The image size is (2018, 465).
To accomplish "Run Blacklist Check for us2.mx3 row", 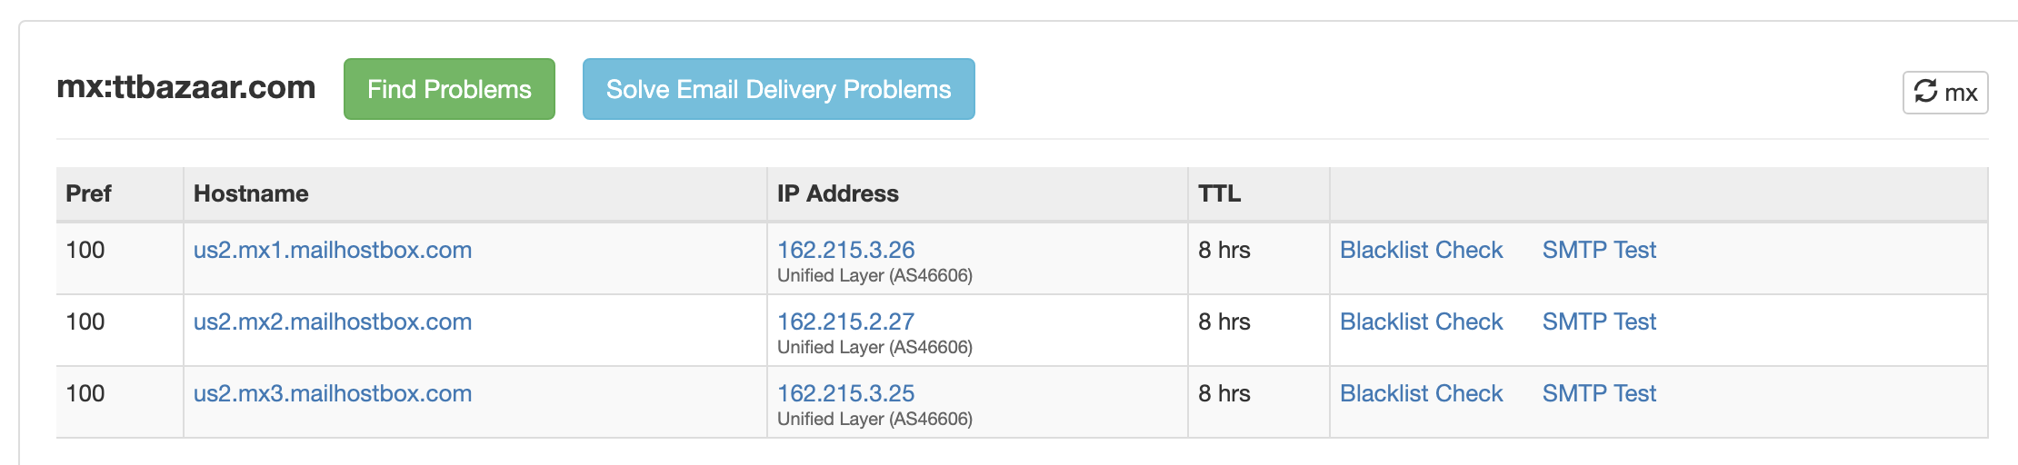I will 1421,393.
